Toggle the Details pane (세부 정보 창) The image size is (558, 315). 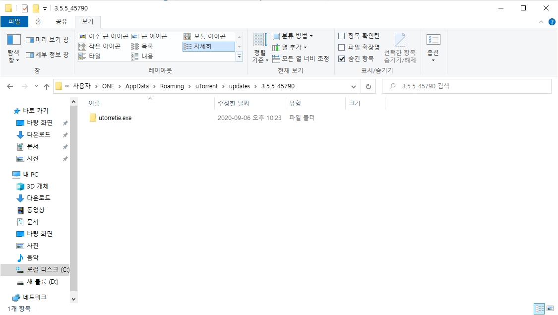(x=47, y=55)
